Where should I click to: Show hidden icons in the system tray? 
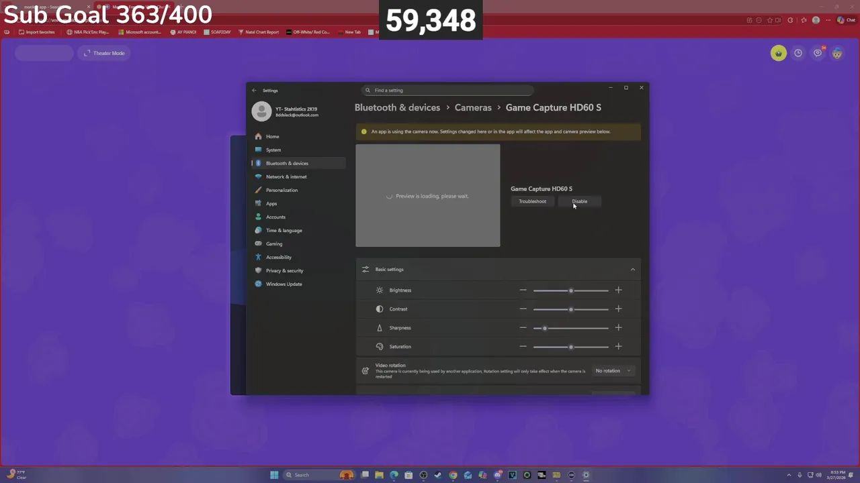(789, 475)
